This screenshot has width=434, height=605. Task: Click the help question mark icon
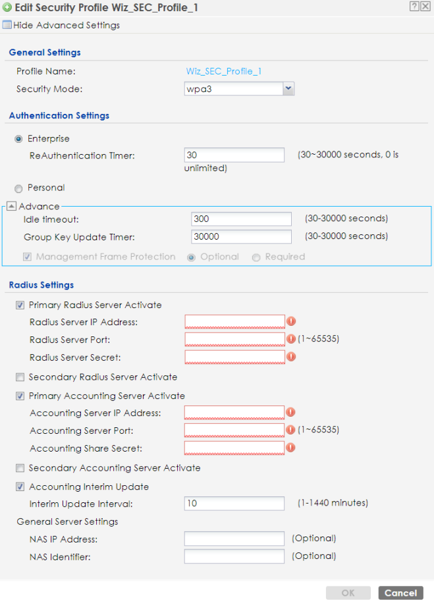point(413,7)
